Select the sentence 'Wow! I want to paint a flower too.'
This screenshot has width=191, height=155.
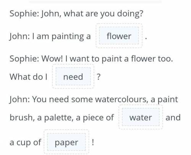[107, 59]
